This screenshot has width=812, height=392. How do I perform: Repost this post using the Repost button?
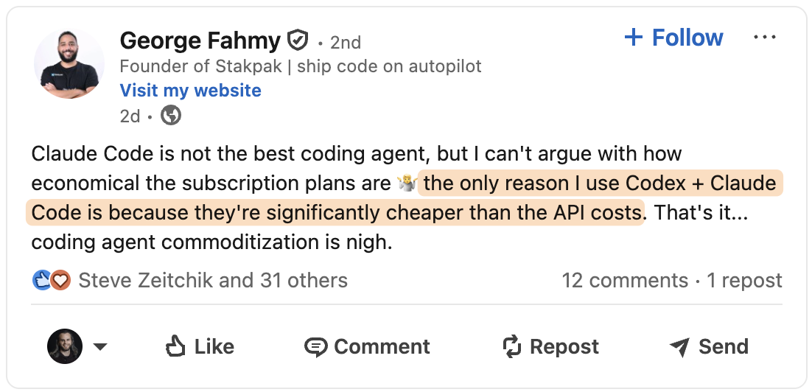pos(550,346)
